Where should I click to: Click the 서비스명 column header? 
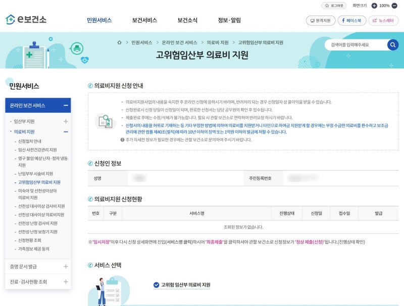click(x=196, y=213)
